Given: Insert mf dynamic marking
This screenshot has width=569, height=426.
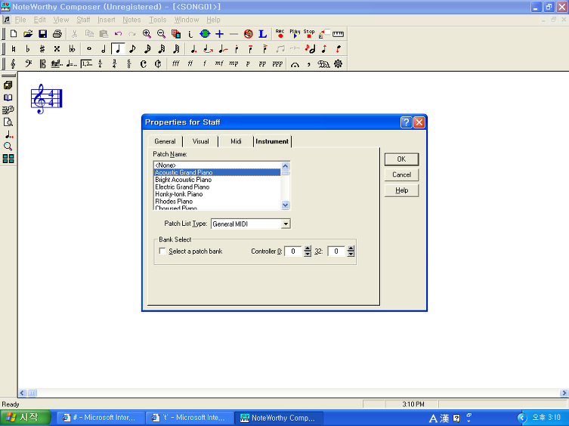Looking at the screenshot, I should (219, 63).
